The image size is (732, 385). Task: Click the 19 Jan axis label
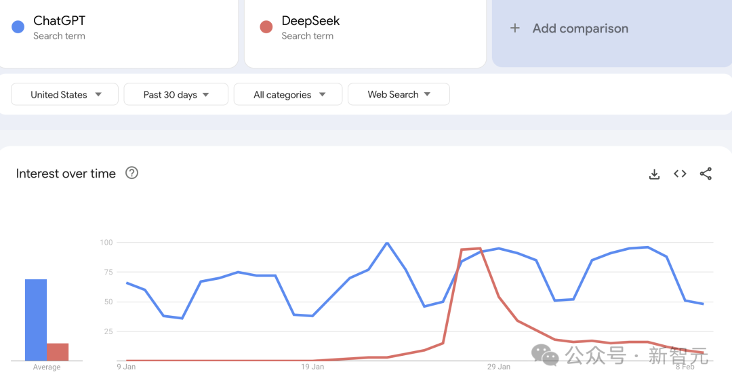312,367
